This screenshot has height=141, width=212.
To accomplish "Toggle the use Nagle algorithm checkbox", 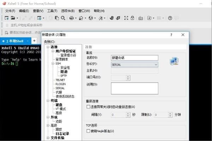I will click(88, 131).
